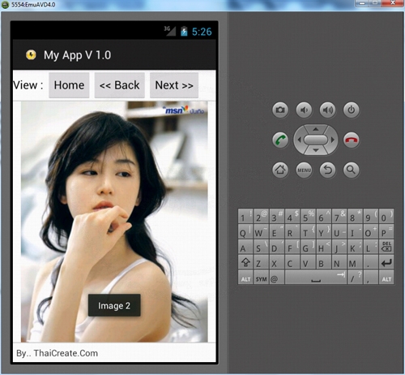405x375 pixels.
Task: Click the D-pad right arrow
Action: (x=333, y=140)
